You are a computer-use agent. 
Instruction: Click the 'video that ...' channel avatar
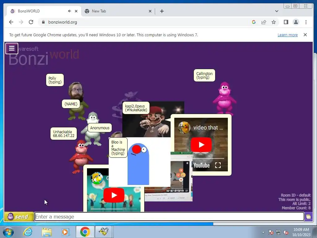pyautogui.click(x=184, y=127)
